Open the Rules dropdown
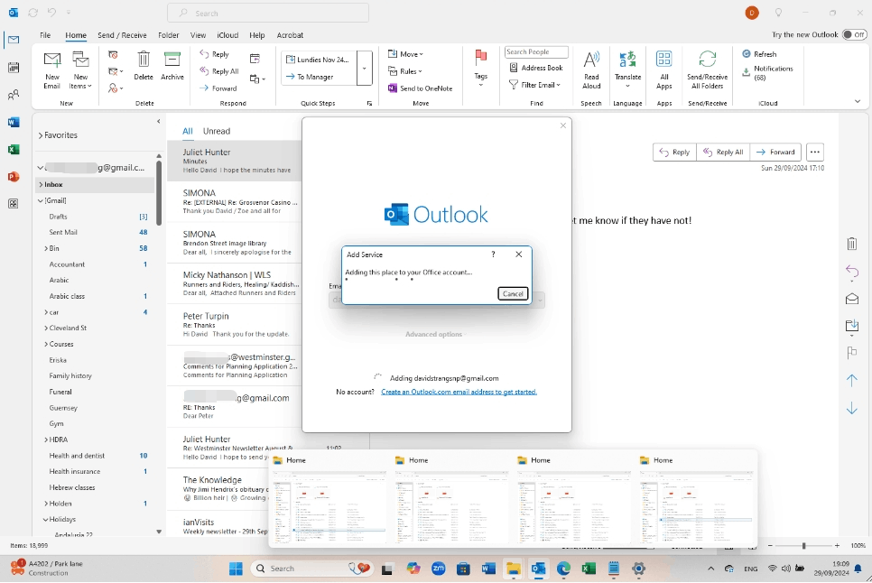 (404, 71)
